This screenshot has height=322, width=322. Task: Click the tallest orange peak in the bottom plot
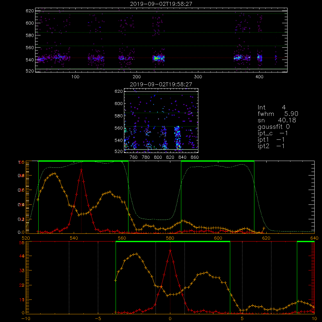click(137, 254)
